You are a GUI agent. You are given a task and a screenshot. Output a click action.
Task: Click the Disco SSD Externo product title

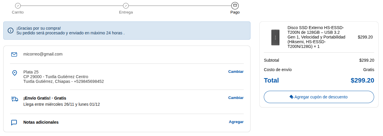point(316,37)
